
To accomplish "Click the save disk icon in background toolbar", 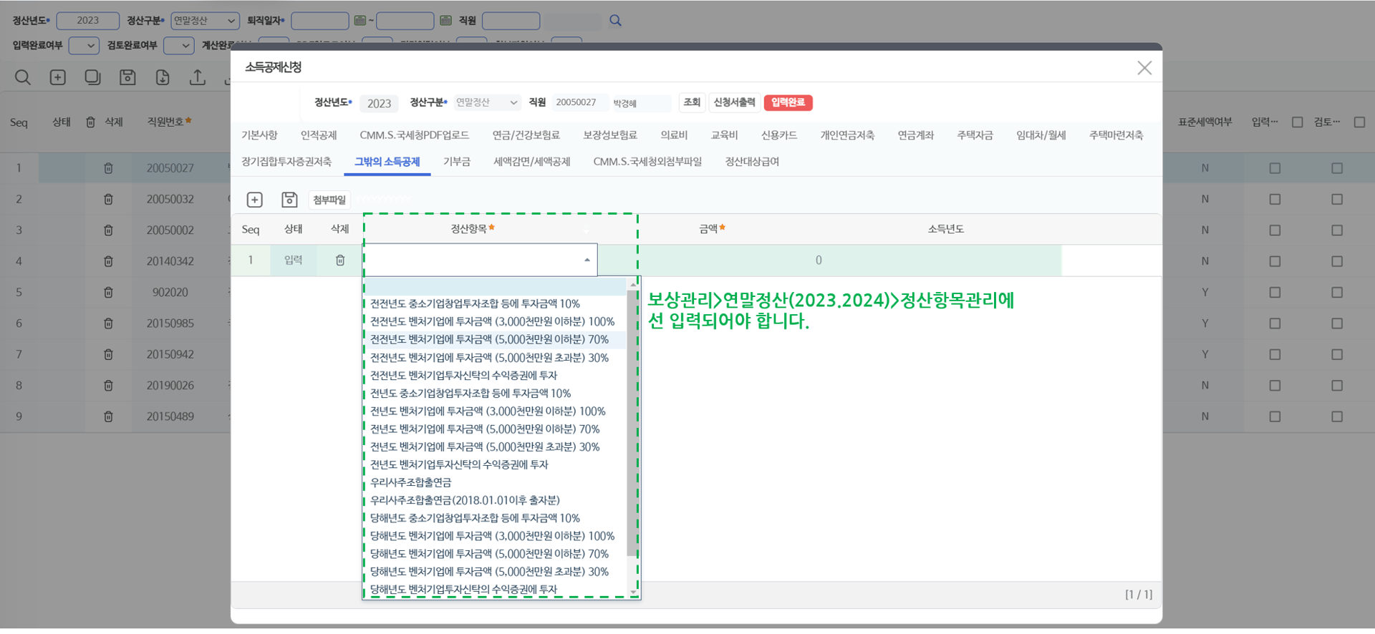I will click(127, 77).
